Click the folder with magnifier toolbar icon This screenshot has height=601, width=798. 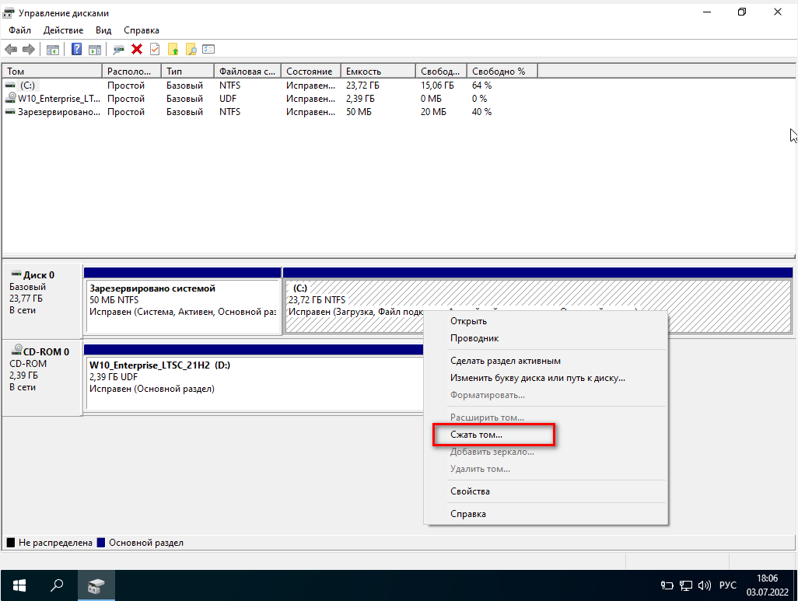point(191,49)
